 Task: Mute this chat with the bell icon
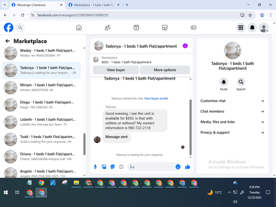224,82
